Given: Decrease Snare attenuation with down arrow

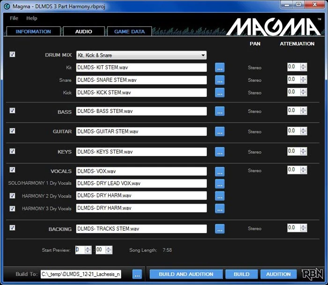Looking at the screenshot, I should pyautogui.click(x=303, y=81).
